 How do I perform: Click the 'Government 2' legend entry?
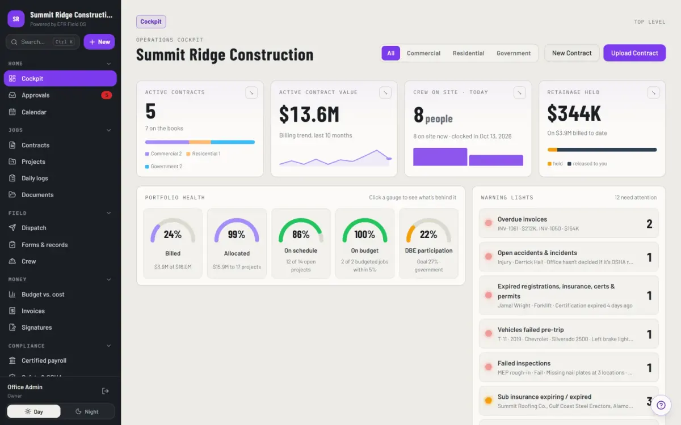pyautogui.click(x=163, y=167)
